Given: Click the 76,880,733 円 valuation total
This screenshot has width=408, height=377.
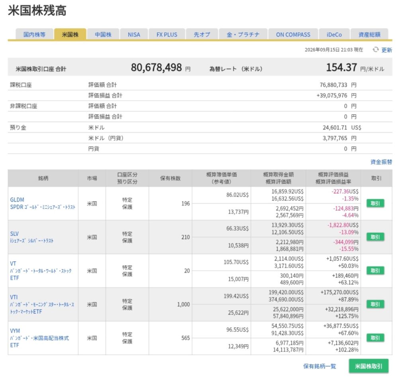Looking at the screenshot, I should [338, 85].
